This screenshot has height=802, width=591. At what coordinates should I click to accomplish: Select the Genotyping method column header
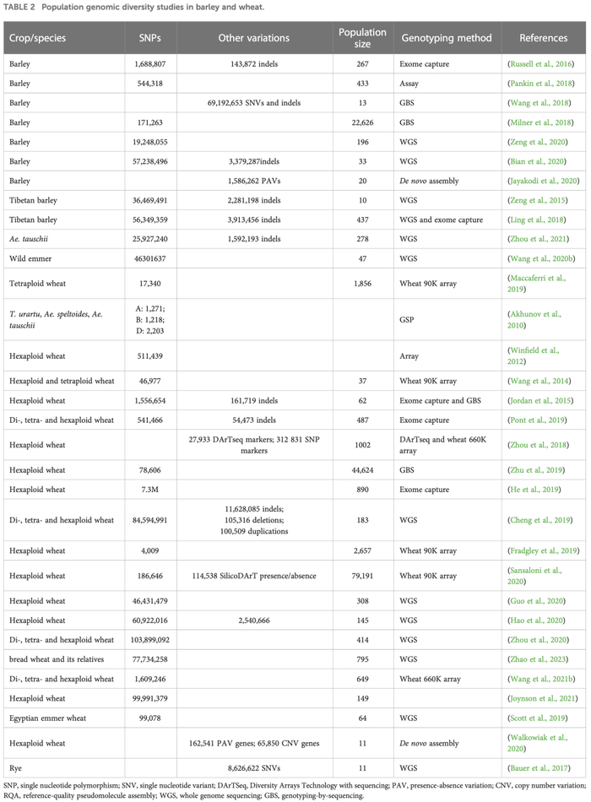441,38
